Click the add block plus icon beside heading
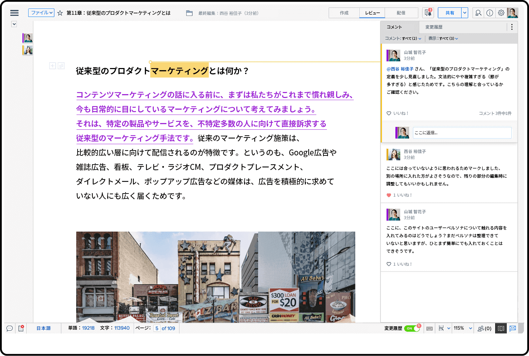The height and width of the screenshot is (356, 529). pos(53,66)
